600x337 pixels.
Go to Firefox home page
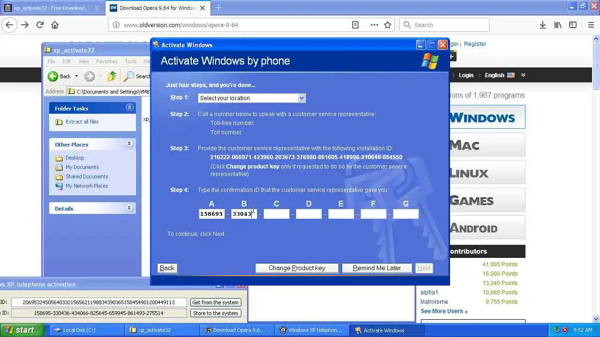pyautogui.click(x=55, y=25)
